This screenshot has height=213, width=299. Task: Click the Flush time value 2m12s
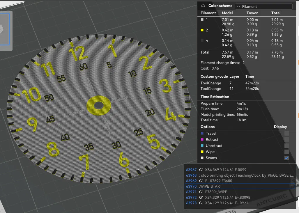pos(242,109)
